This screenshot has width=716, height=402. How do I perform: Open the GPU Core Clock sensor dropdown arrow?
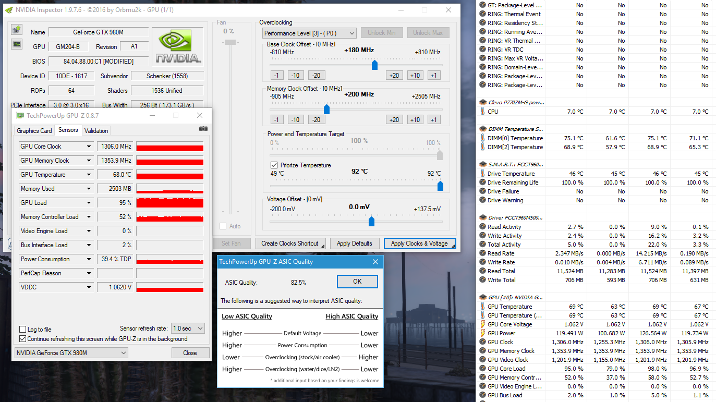pos(89,147)
